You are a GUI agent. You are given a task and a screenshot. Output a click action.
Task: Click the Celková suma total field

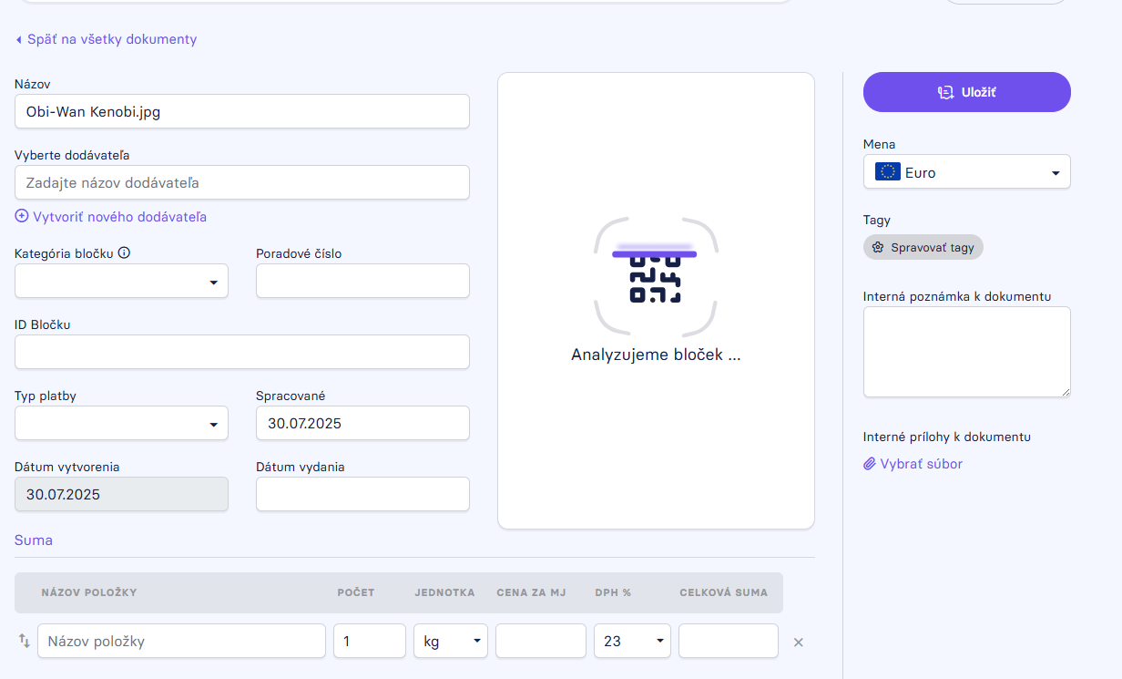(x=729, y=641)
